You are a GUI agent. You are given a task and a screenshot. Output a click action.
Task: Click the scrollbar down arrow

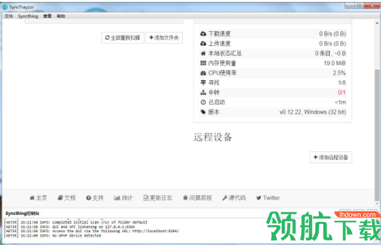click(377, 203)
